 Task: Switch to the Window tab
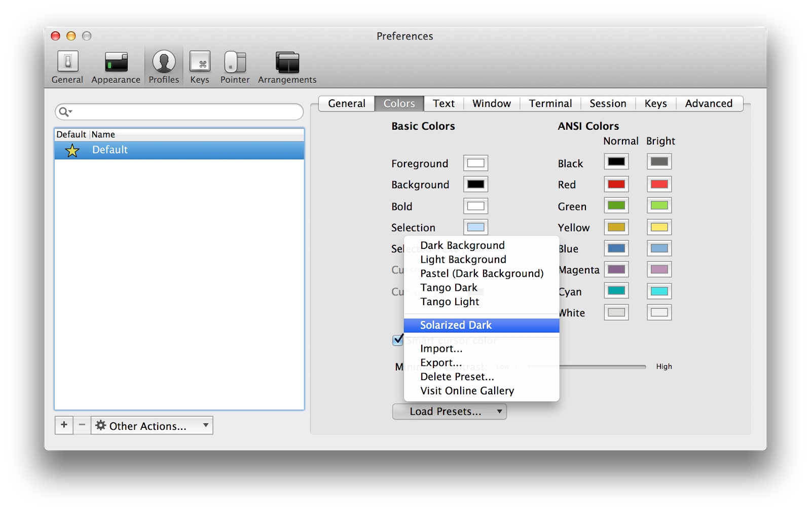(x=492, y=103)
